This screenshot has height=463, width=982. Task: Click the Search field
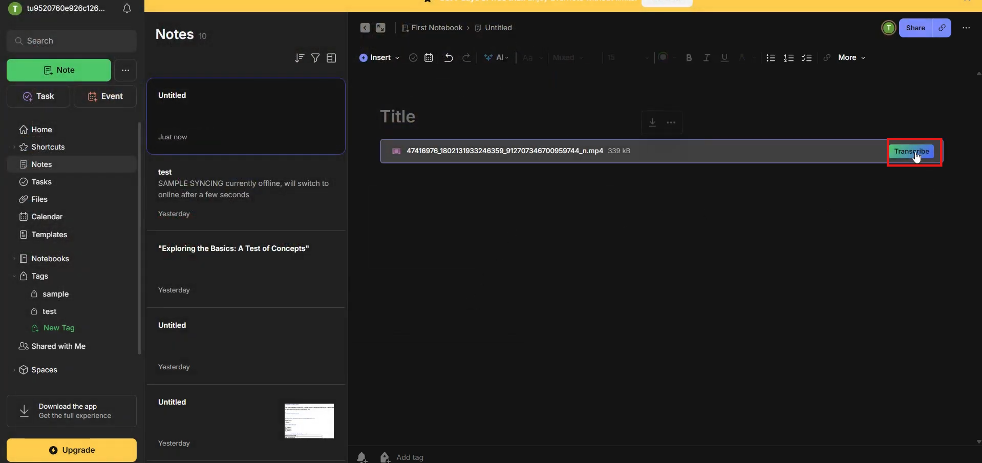[x=72, y=41]
